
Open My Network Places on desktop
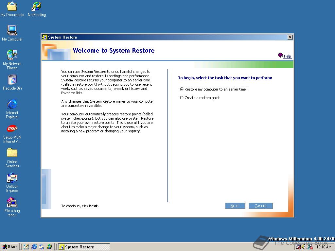coord(12,60)
